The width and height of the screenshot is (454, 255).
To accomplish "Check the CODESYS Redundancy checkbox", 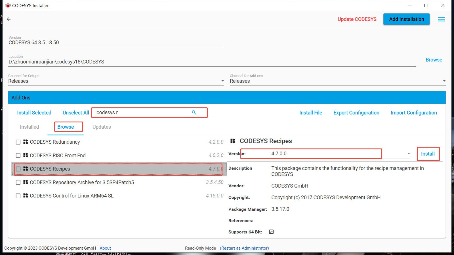I will [18, 142].
